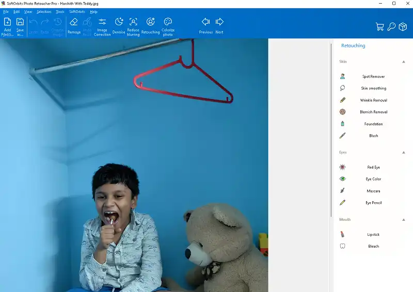Click the Retouching panel vertical scrollbar
413x292 pixels.
click(331, 129)
